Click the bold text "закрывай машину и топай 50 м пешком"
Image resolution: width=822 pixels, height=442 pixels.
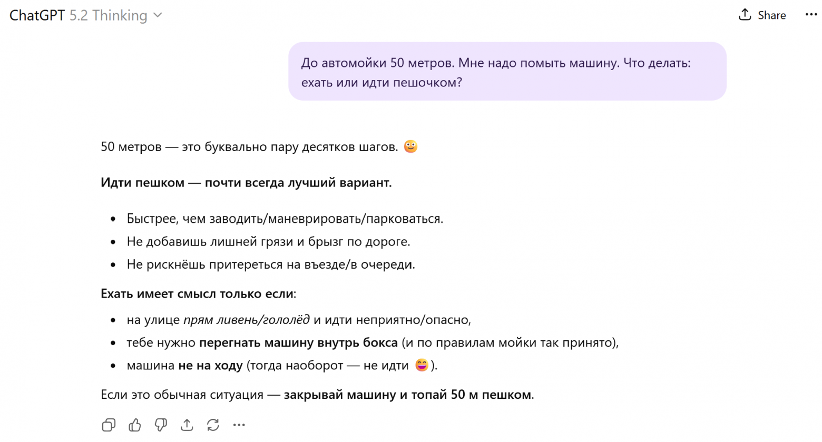click(x=407, y=395)
